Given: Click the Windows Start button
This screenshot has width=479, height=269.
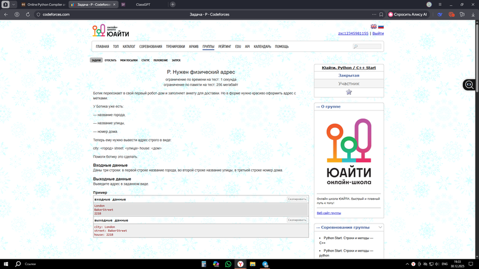Looking at the screenshot, I should coord(5,264).
